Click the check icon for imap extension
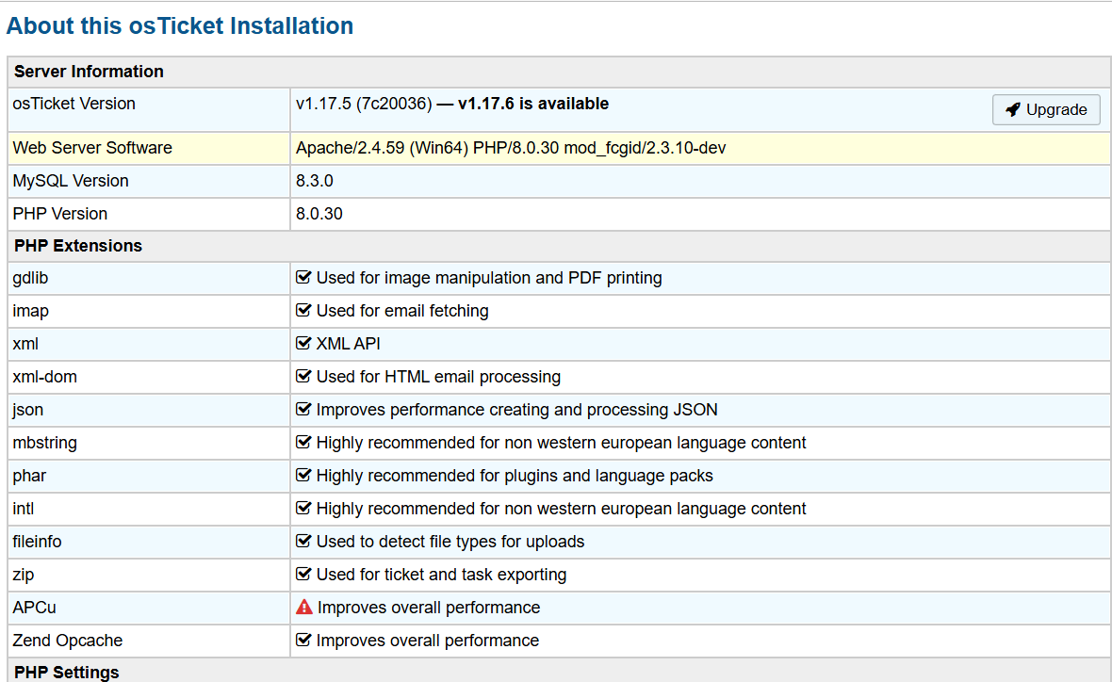 tap(303, 311)
